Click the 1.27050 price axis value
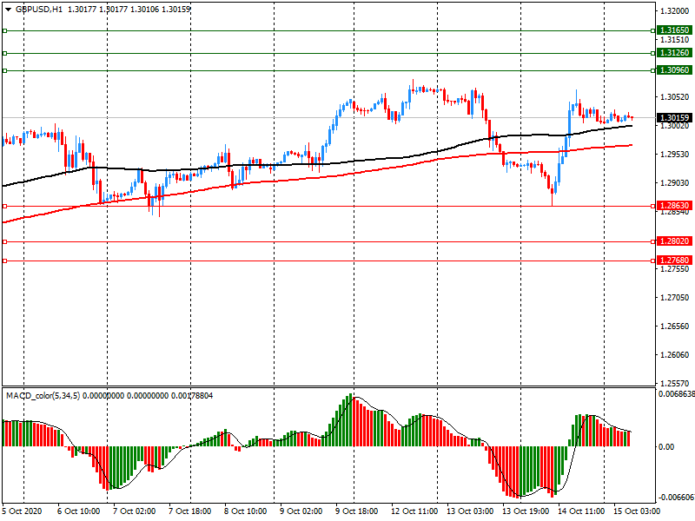 674,298
